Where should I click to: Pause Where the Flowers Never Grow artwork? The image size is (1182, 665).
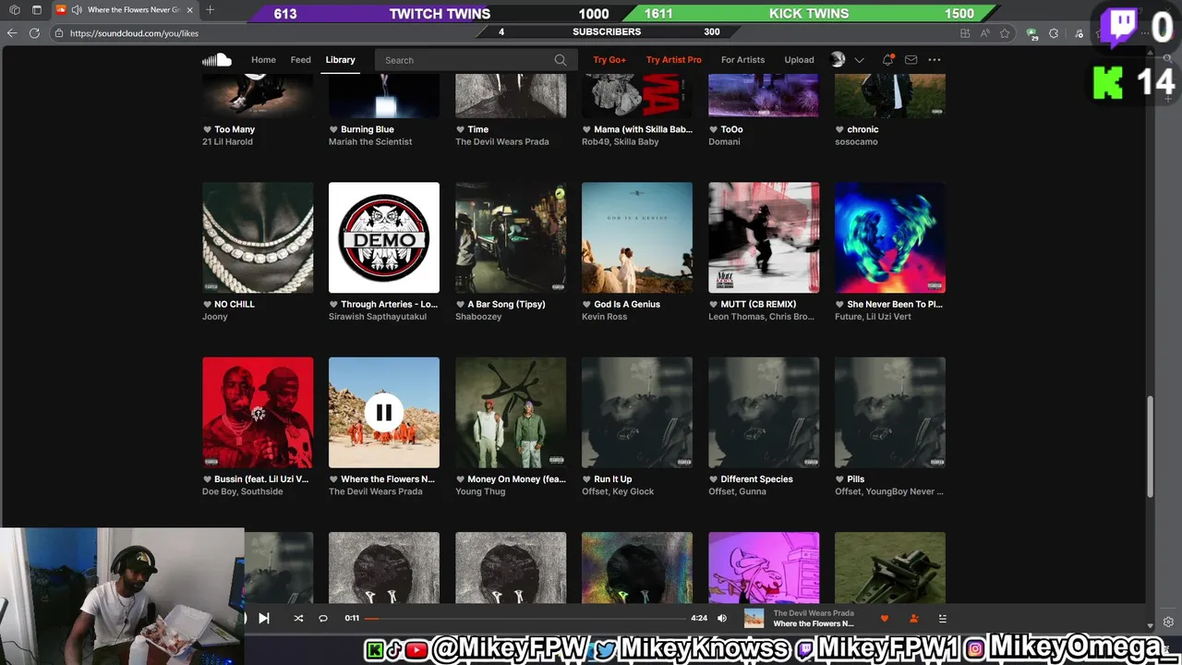384,413
